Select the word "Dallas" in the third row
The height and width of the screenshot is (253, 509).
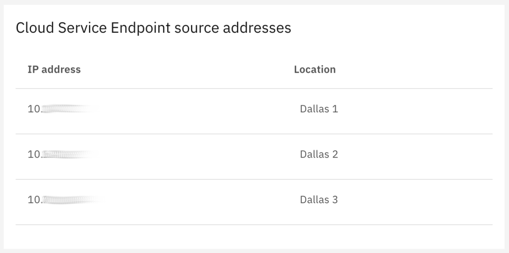coord(314,200)
